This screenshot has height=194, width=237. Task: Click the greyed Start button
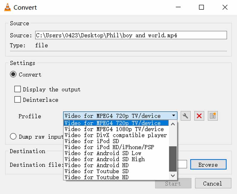point(173,183)
